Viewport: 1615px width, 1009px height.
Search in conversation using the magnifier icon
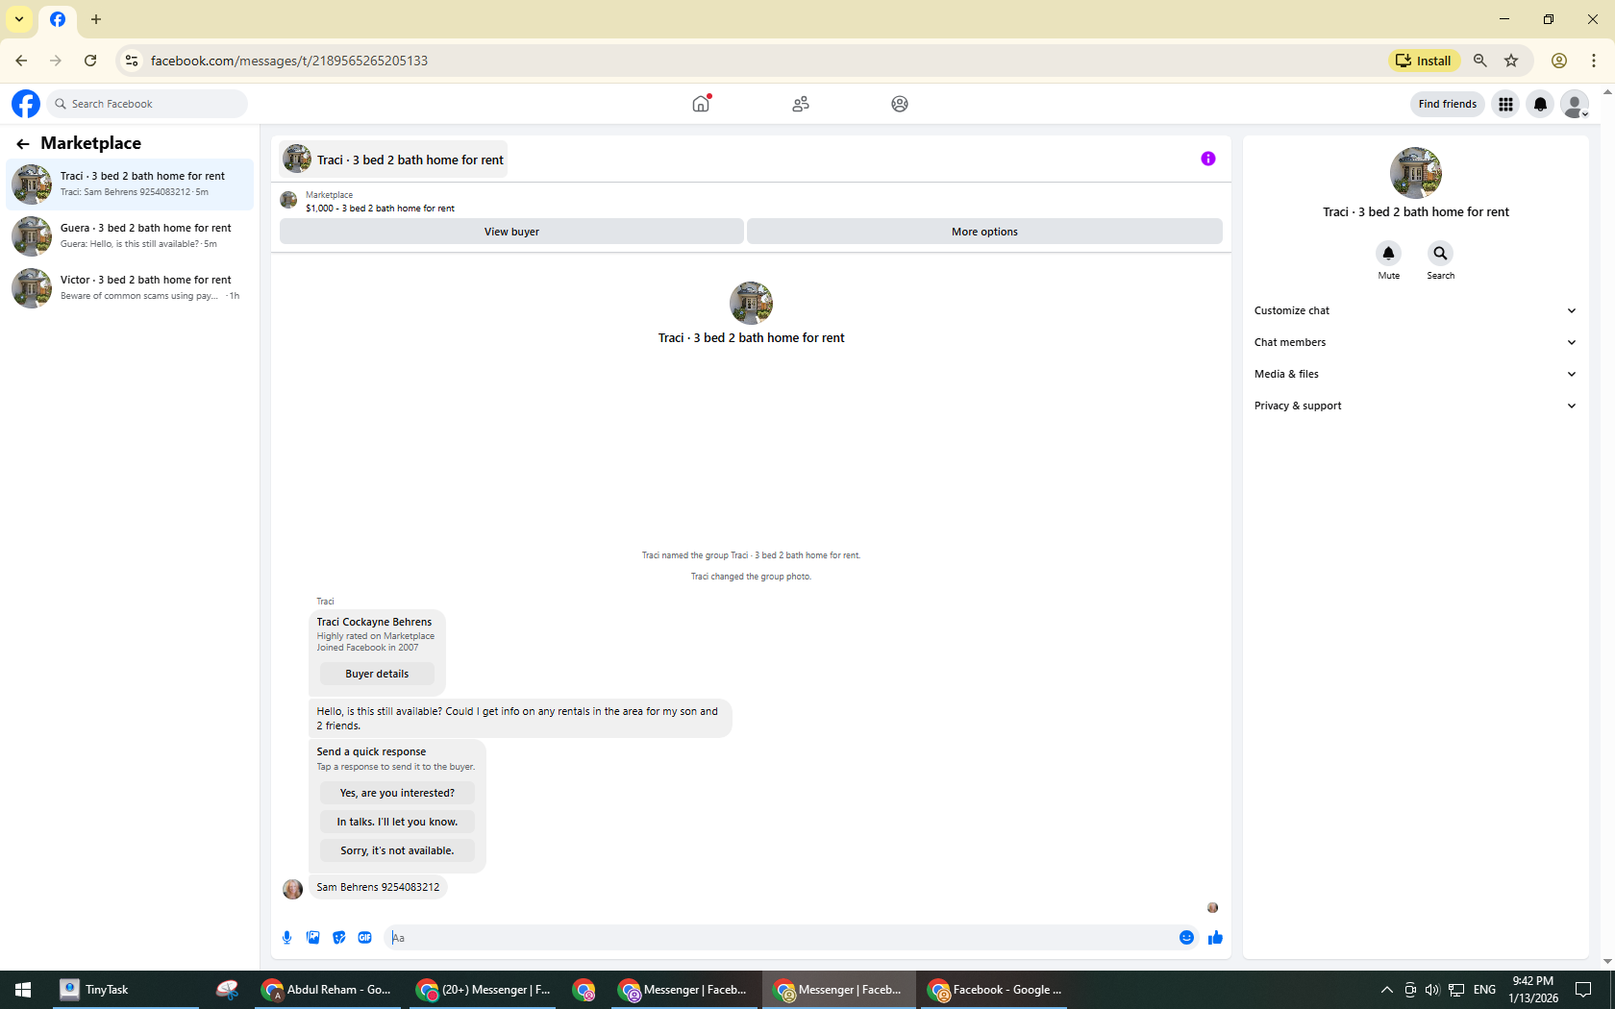(x=1440, y=253)
